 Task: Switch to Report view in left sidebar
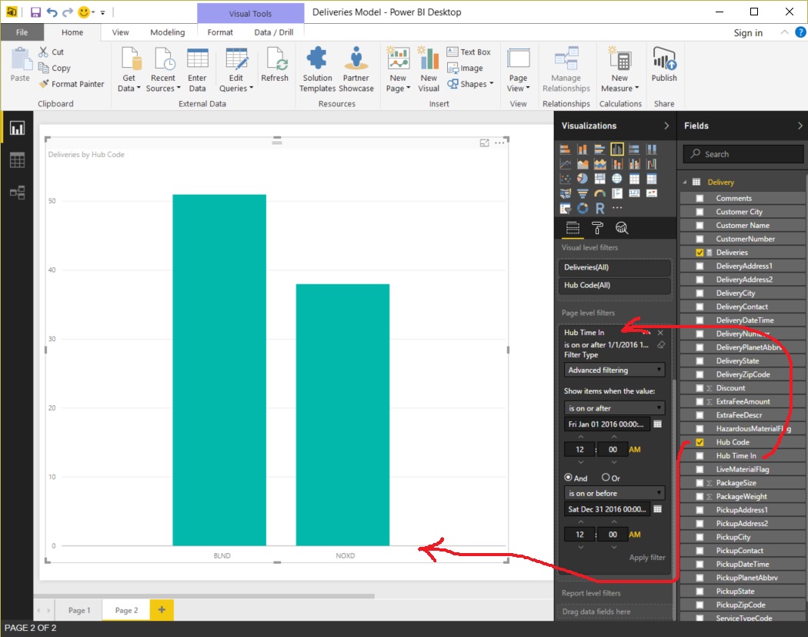(17, 128)
